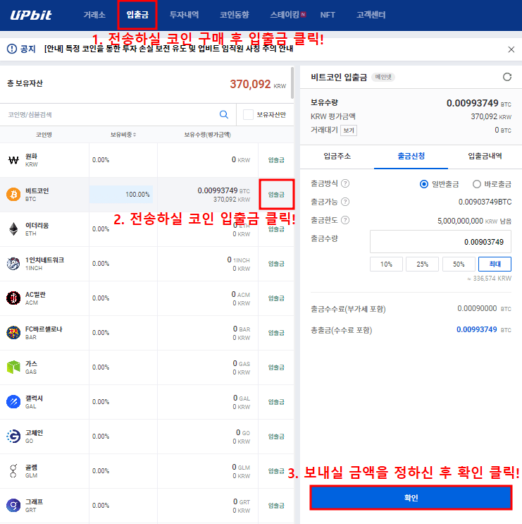The image size is (522, 524).
Task: Sort by the 보유비중 column header
Action: click(x=123, y=135)
